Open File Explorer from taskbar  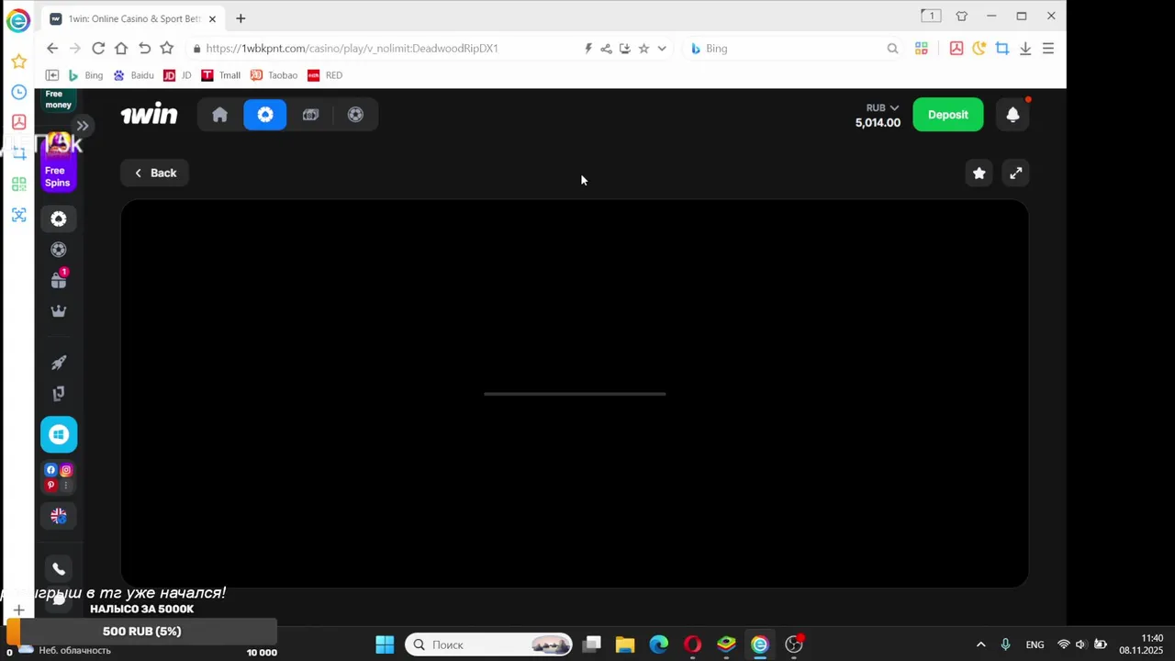(625, 644)
